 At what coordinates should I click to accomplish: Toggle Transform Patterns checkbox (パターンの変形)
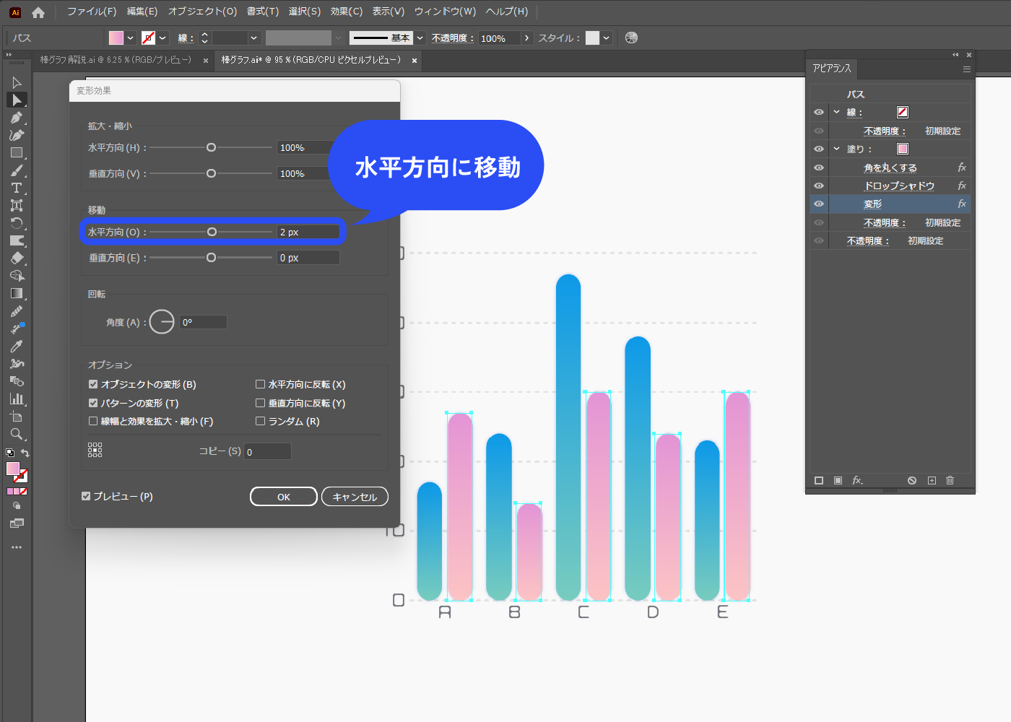click(93, 403)
